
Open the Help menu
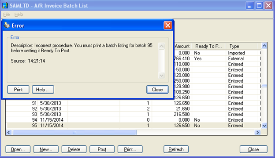[19, 14]
